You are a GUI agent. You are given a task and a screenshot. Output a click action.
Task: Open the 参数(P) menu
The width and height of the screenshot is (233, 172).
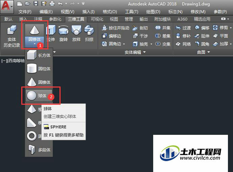coord(220,12)
